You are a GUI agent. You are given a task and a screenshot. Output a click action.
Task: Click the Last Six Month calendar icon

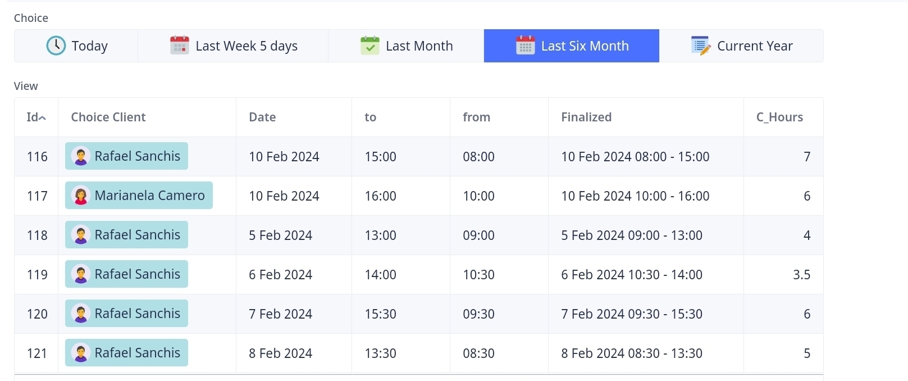526,46
